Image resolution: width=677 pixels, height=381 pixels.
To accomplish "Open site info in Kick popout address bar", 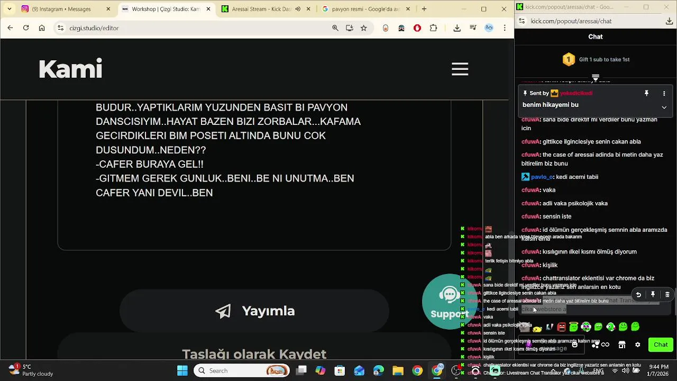I will coord(522,21).
